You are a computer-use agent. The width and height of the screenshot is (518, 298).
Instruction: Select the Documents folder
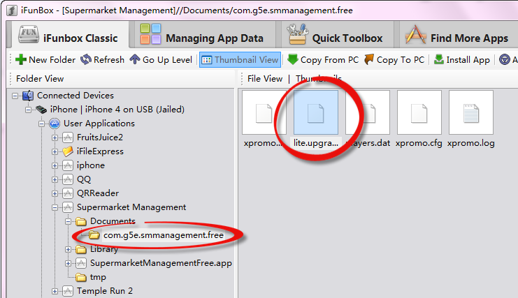tap(113, 221)
